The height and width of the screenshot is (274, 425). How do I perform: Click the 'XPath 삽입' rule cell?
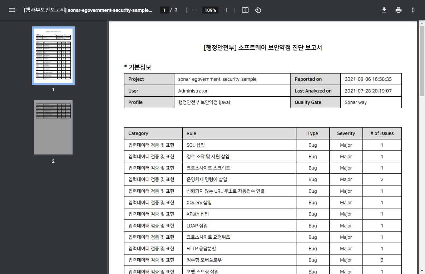pyautogui.click(x=239, y=214)
